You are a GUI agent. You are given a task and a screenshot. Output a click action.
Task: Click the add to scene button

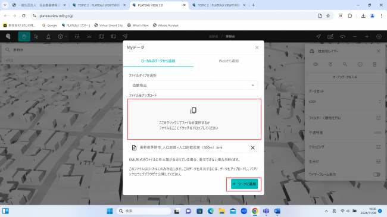point(244,184)
